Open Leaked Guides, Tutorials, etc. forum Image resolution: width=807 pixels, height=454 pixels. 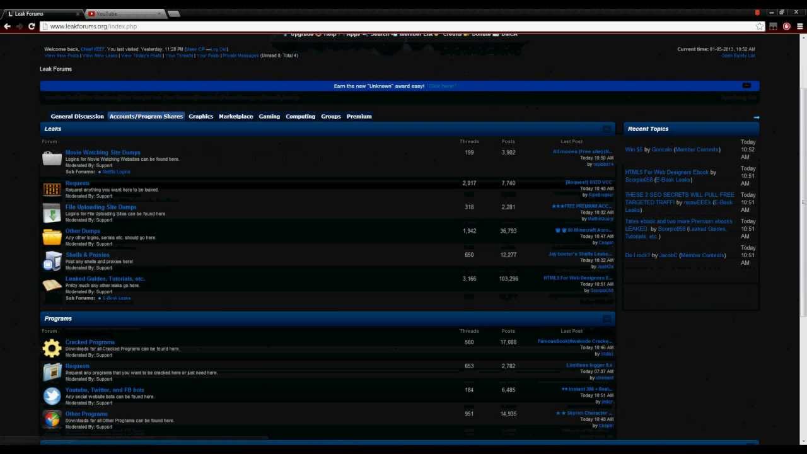(105, 279)
